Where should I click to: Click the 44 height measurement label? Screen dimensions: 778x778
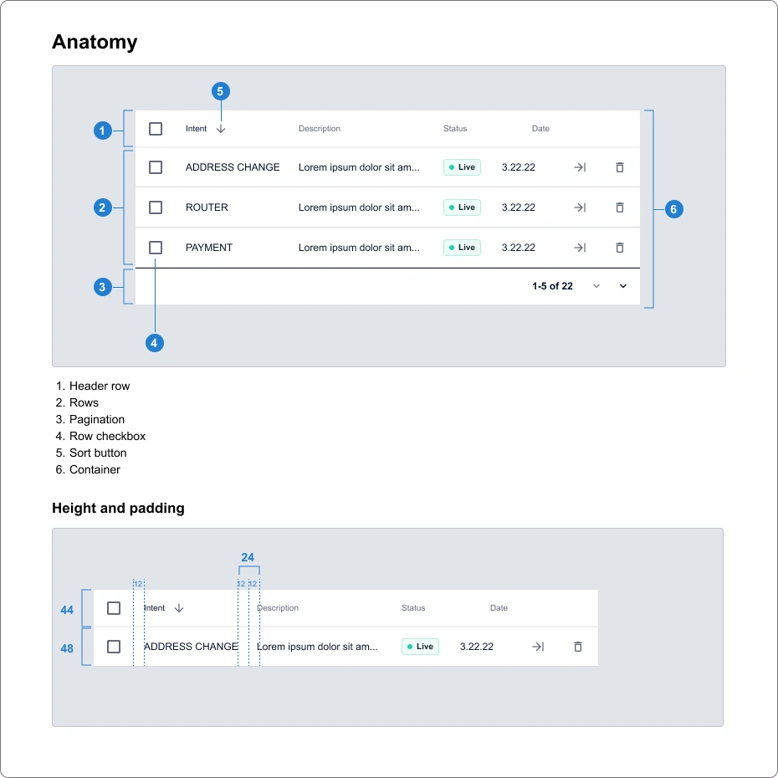67,611
